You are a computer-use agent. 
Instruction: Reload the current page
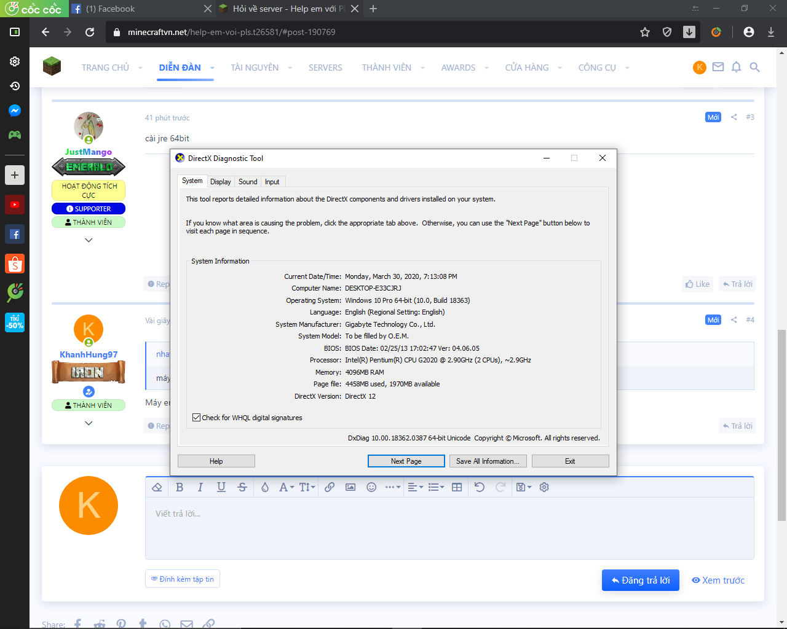pyautogui.click(x=90, y=32)
